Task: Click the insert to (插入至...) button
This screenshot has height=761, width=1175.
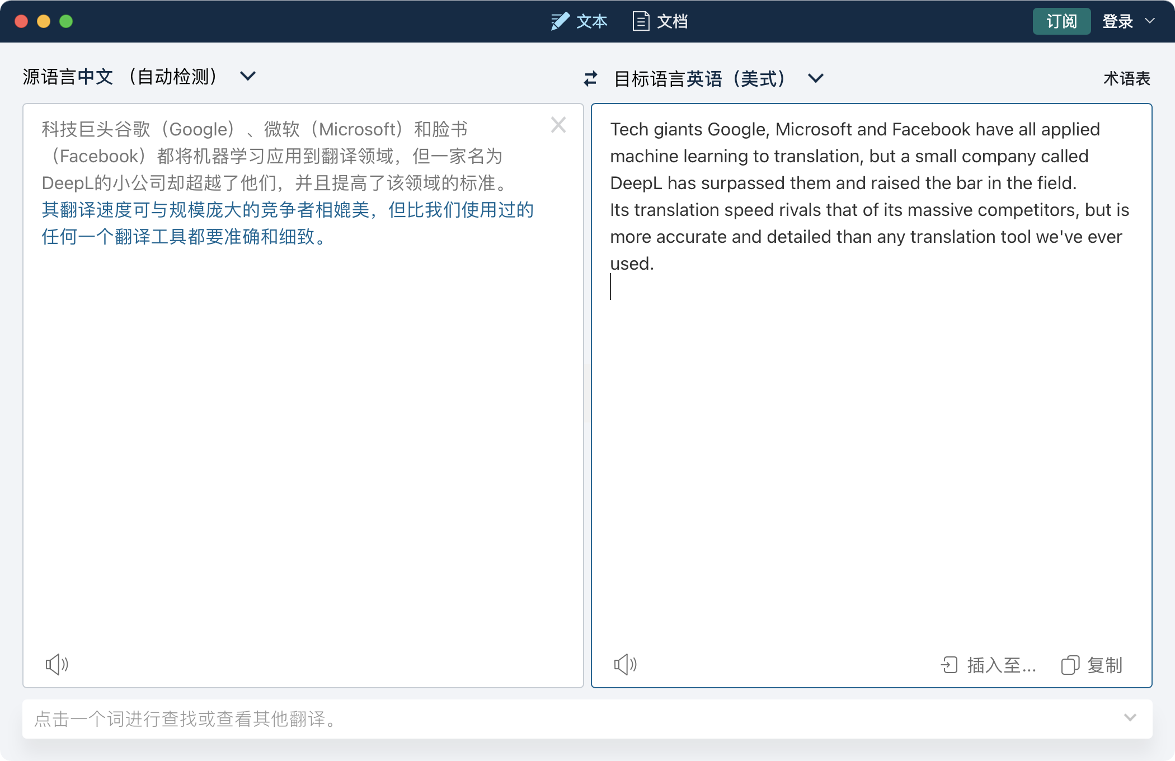Action: (988, 665)
